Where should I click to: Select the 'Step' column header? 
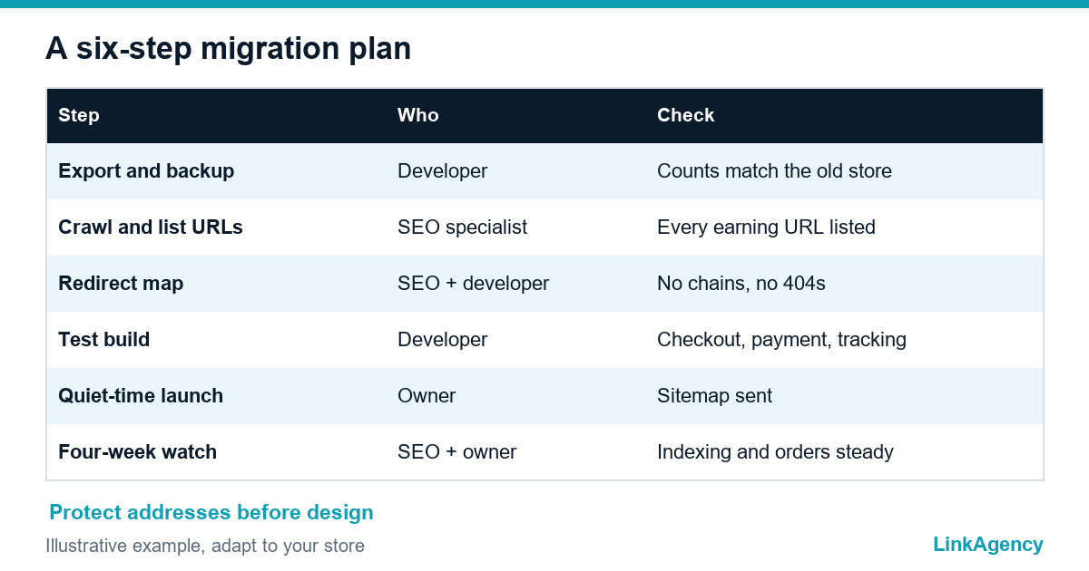click(79, 115)
